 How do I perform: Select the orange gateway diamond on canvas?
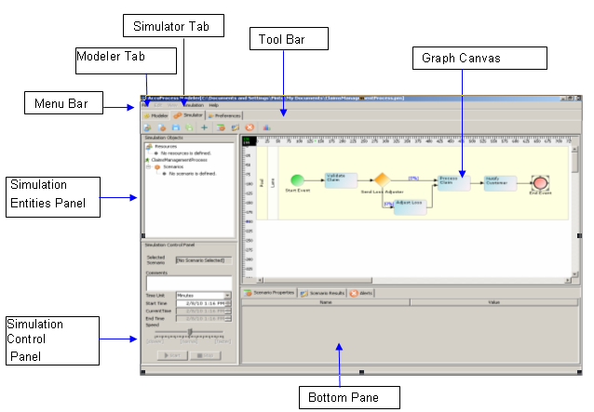tap(381, 179)
